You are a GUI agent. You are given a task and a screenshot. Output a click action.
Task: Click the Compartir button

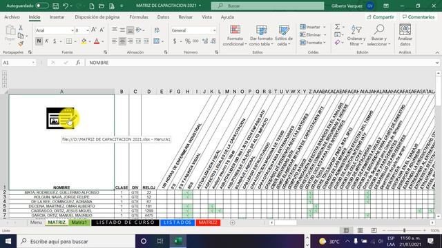(381, 17)
